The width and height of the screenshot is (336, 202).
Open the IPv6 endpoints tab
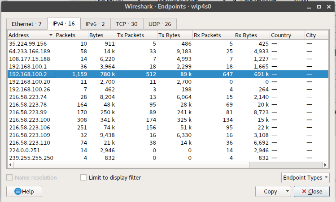pos(95,24)
